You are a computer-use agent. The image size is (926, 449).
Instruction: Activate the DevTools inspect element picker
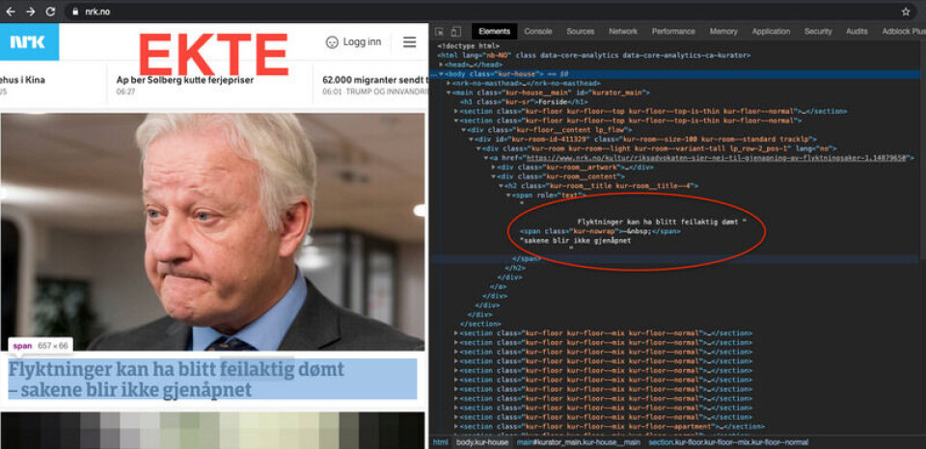439,32
